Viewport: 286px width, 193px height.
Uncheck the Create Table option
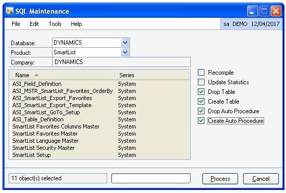point(201,102)
